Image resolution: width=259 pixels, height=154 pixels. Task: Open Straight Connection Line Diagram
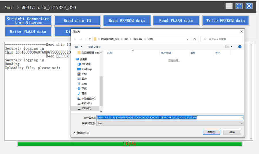[x=28, y=21]
